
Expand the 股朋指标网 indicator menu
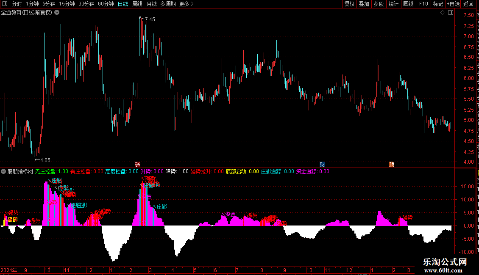[x=3, y=171]
